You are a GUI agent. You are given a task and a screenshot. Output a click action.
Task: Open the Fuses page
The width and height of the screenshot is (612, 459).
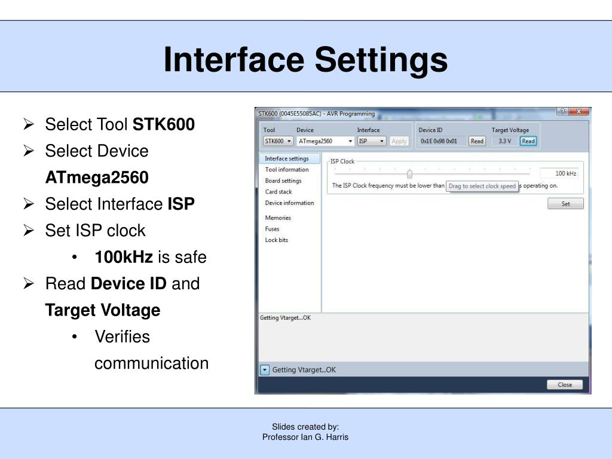[x=272, y=229]
